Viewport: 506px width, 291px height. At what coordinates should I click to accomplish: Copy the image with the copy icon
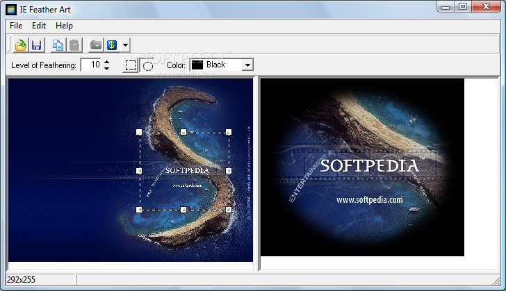click(58, 45)
